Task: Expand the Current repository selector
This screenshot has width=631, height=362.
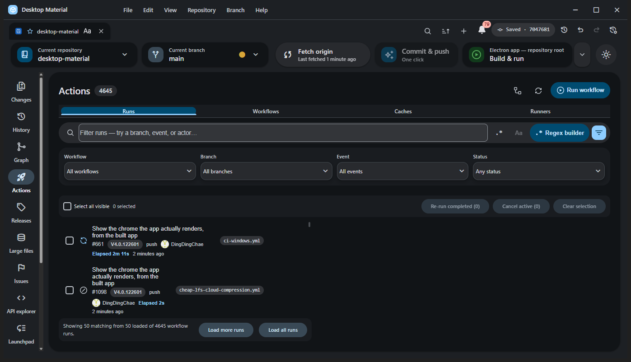Action: pyautogui.click(x=74, y=55)
